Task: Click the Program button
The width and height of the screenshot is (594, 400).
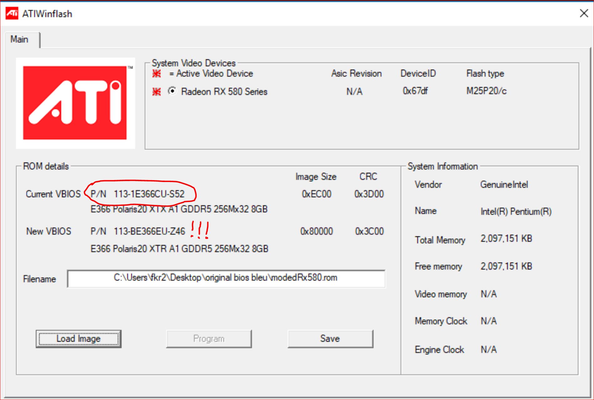Action: pos(209,339)
